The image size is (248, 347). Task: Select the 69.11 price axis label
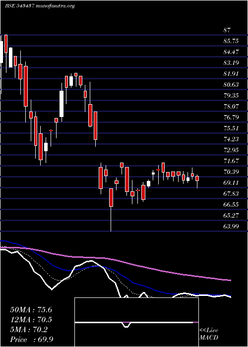point(231,182)
